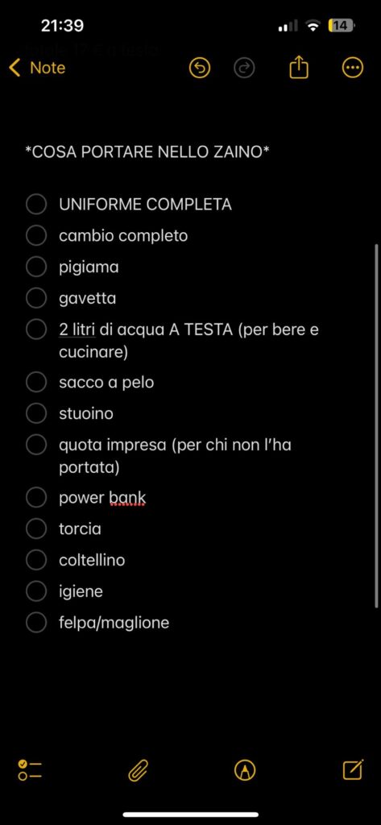The height and width of the screenshot is (825, 381).
Task: Tick the coltellino checkbox
Action: [x=36, y=560]
